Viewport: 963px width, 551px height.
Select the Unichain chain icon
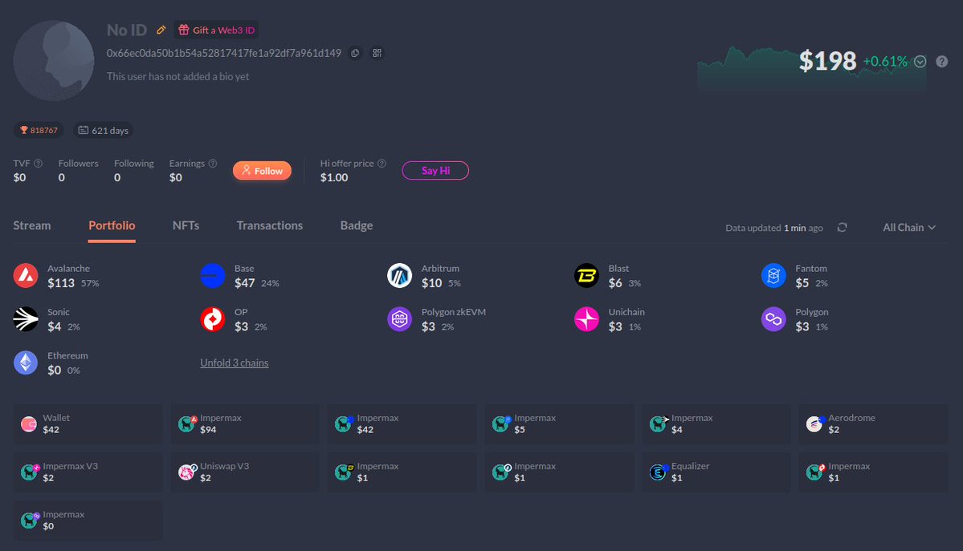pyautogui.click(x=586, y=319)
